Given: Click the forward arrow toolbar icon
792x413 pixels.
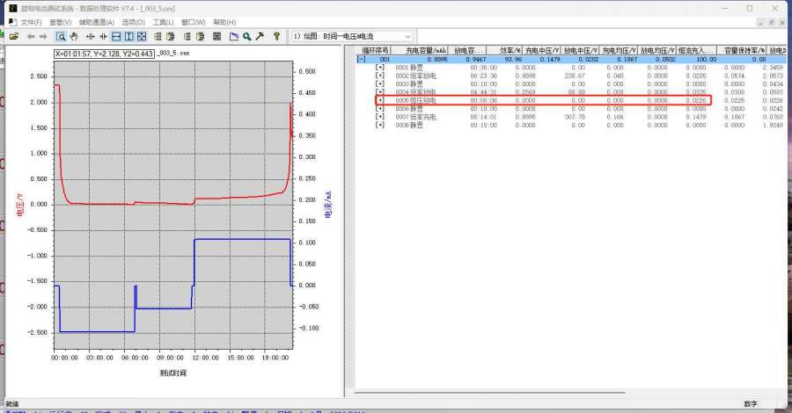Looking at the screenshot, I should click(44, 36).
